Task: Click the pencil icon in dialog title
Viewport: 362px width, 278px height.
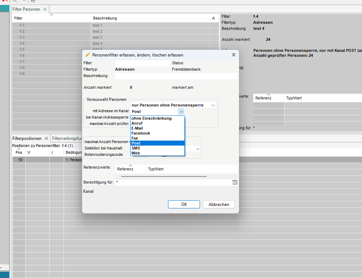Action: 88,55
